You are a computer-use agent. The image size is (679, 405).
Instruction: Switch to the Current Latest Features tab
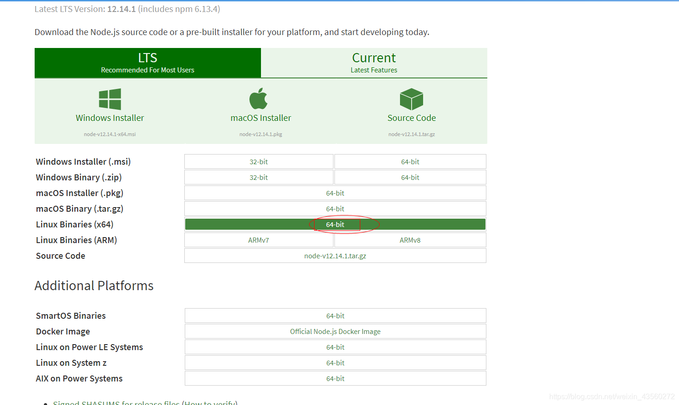[x=374, y=63]
